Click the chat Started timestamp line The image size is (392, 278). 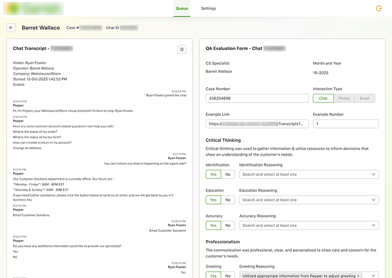(x=40, y=80)
